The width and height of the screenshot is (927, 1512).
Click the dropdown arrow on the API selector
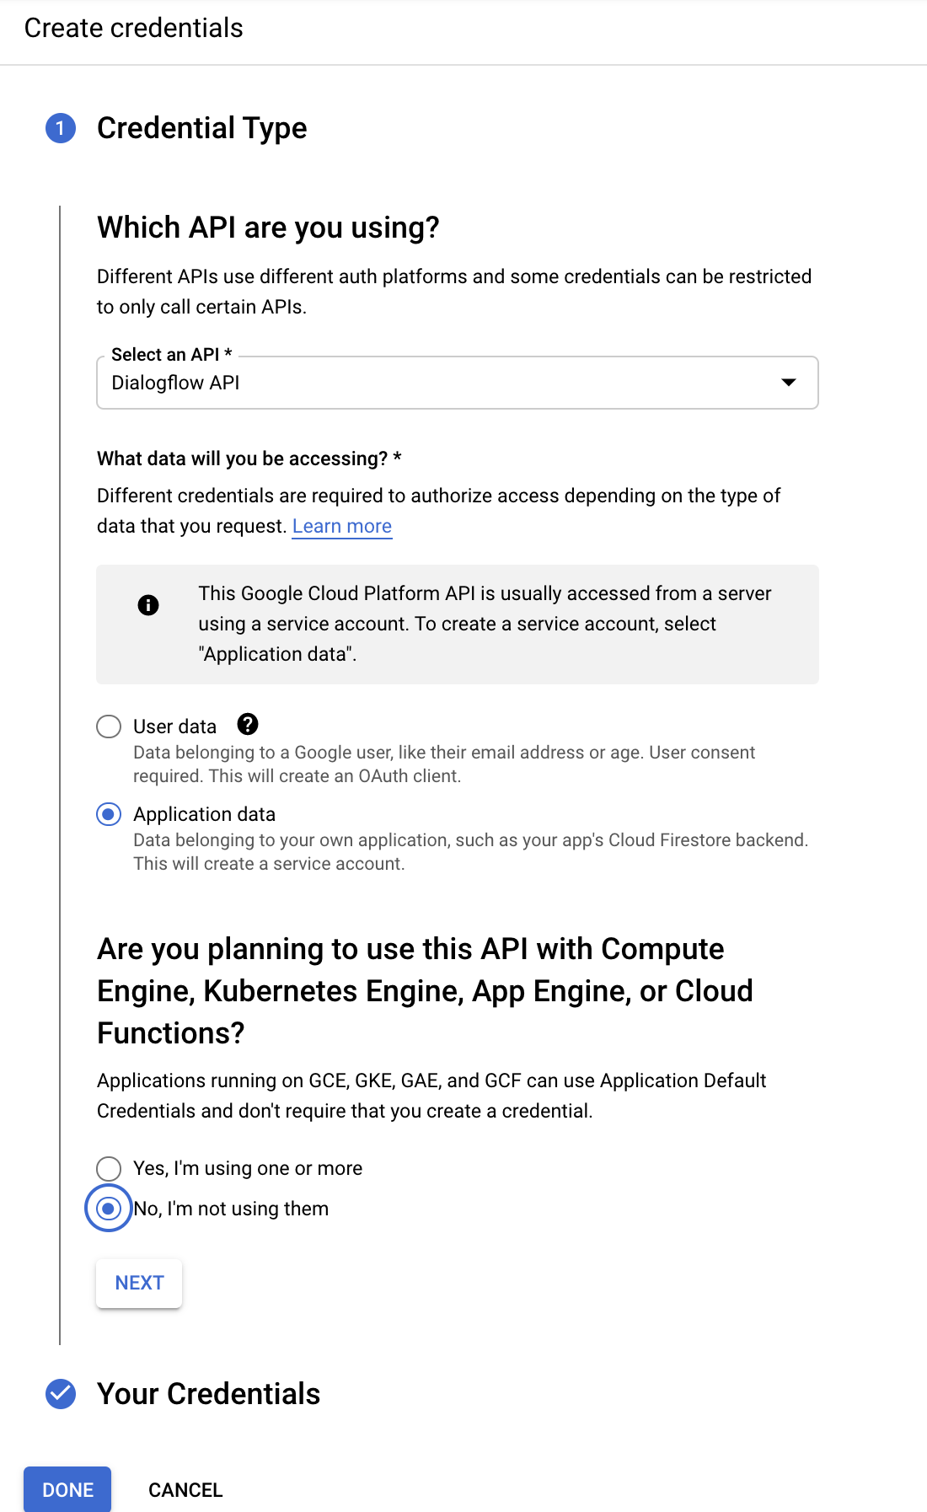[789, 383]
